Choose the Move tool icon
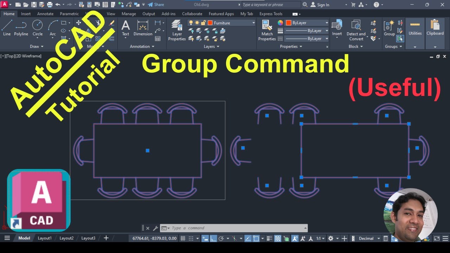 pyautogui.click(x=78, y=23)
